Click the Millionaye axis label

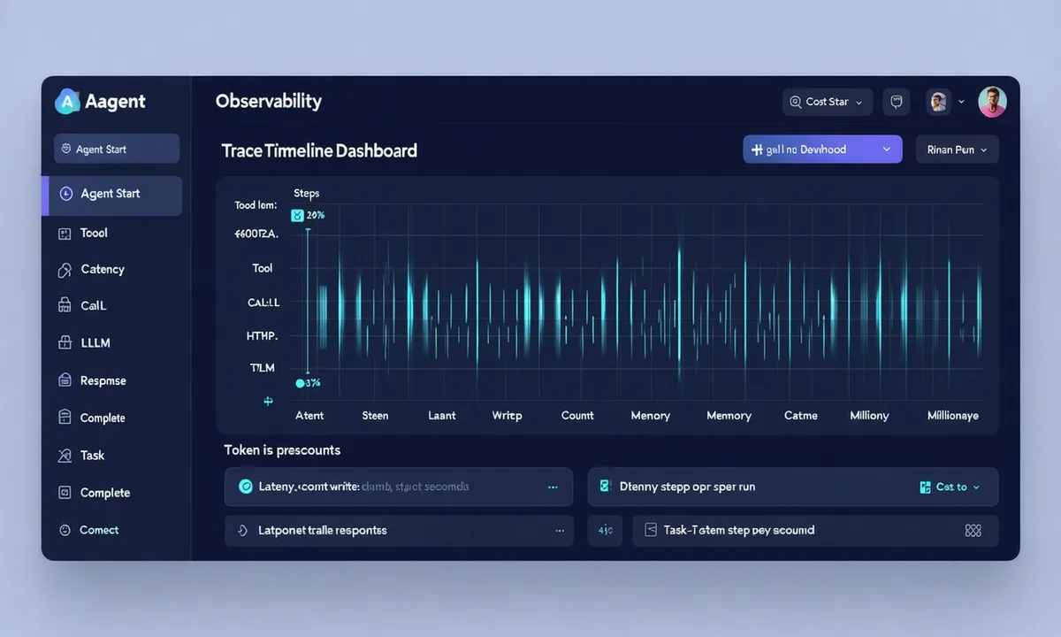pos(952,416)
